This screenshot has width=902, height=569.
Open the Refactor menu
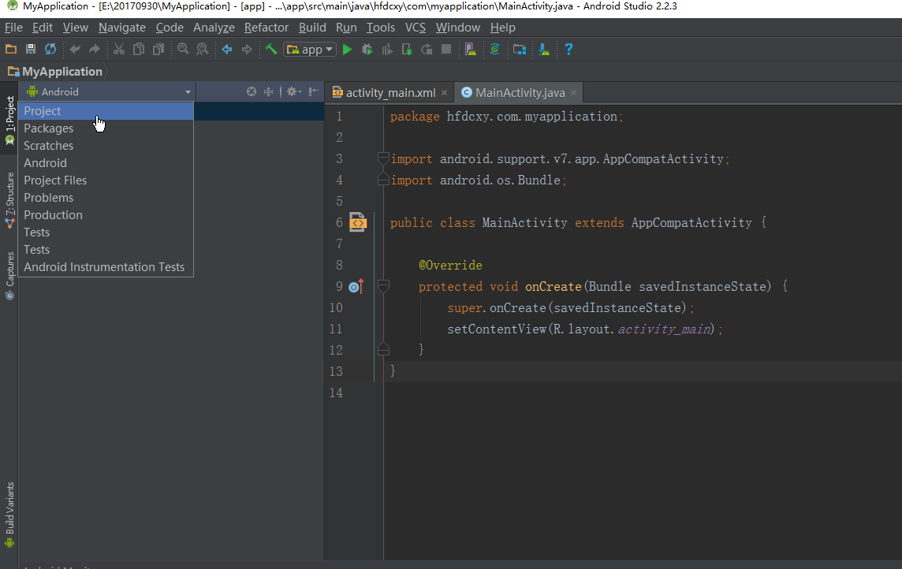click(266, 28)
